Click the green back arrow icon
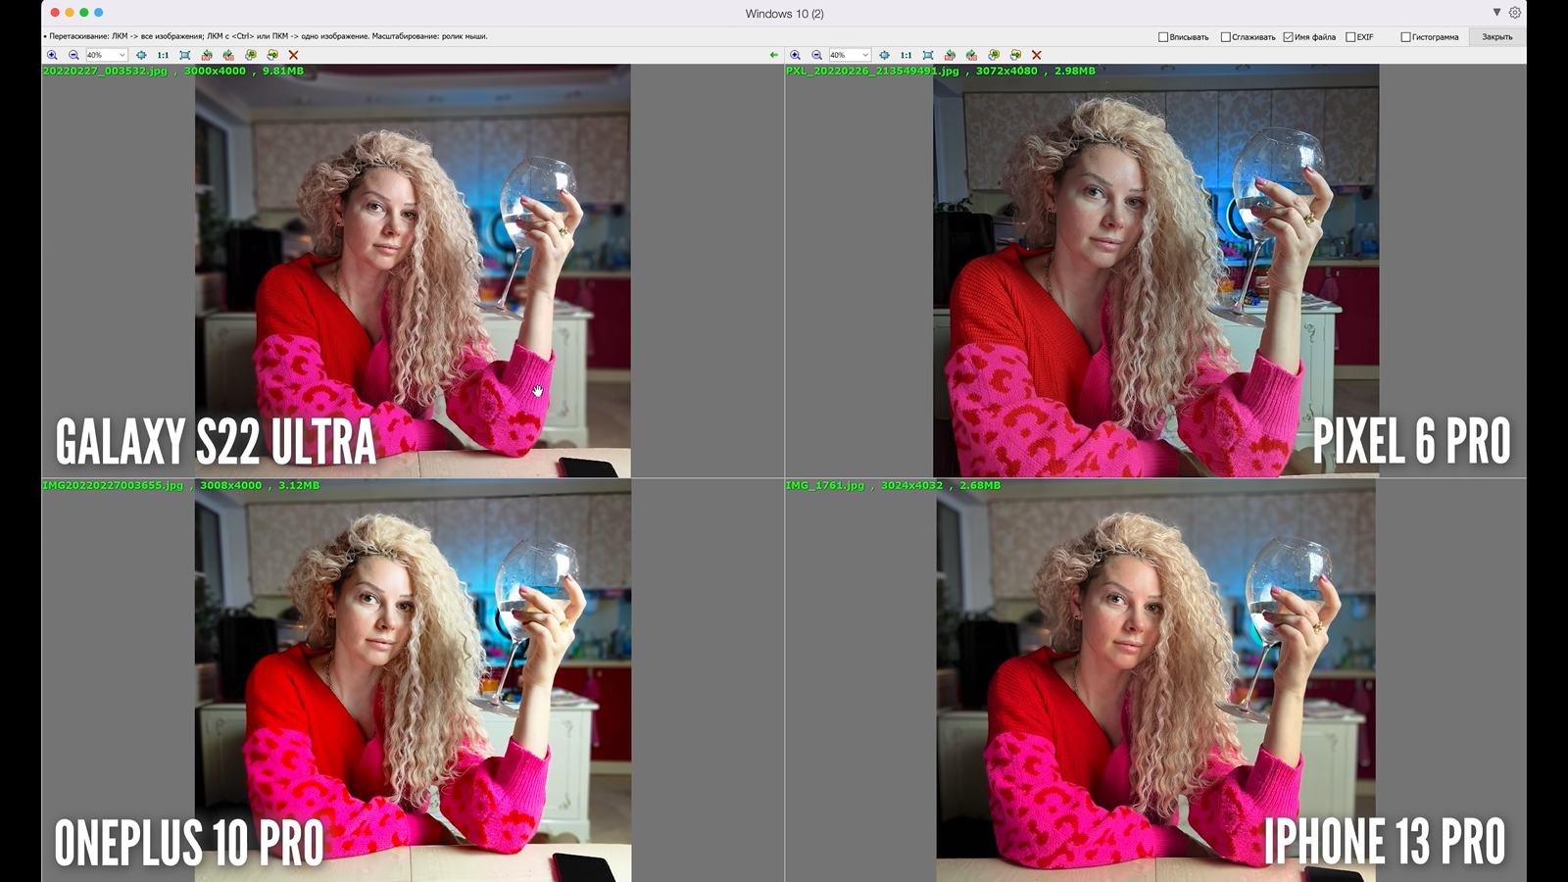 [774, 55]
